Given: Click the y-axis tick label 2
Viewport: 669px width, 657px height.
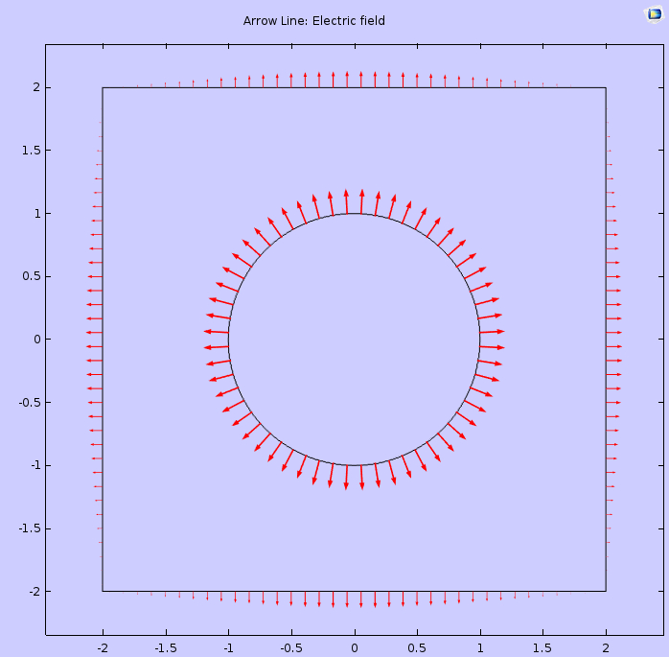Looking at the screenshot, I should pyautogui.click(x=34, y=87).
